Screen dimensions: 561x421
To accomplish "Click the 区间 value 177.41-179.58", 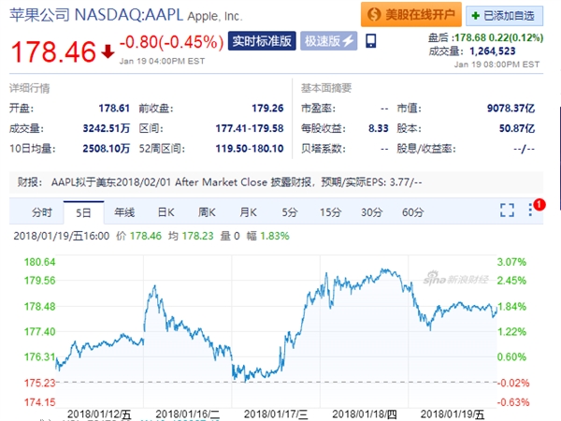I will point(250,128).
